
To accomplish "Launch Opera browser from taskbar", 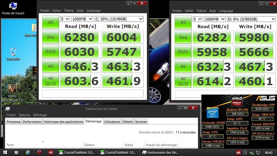I will tap(39, 152).
